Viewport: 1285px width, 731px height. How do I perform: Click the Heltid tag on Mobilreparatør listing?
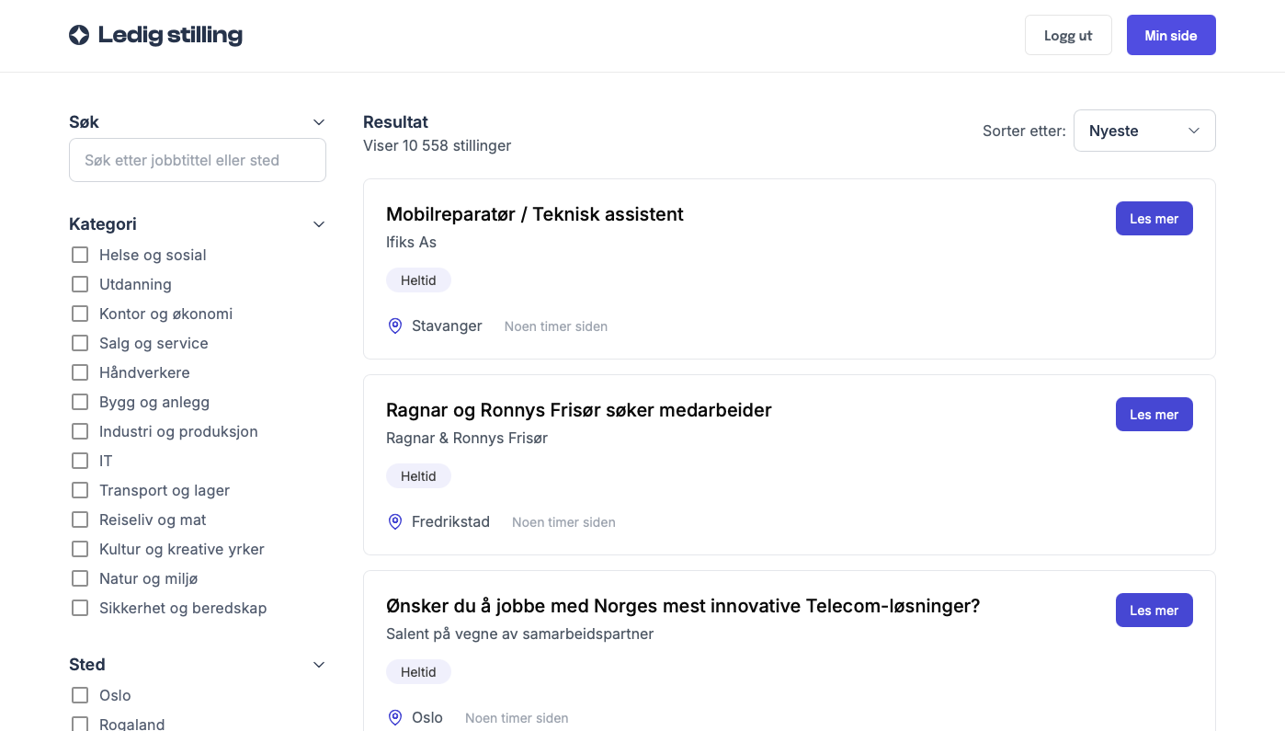pyautogui.click(x=418, y=280)
